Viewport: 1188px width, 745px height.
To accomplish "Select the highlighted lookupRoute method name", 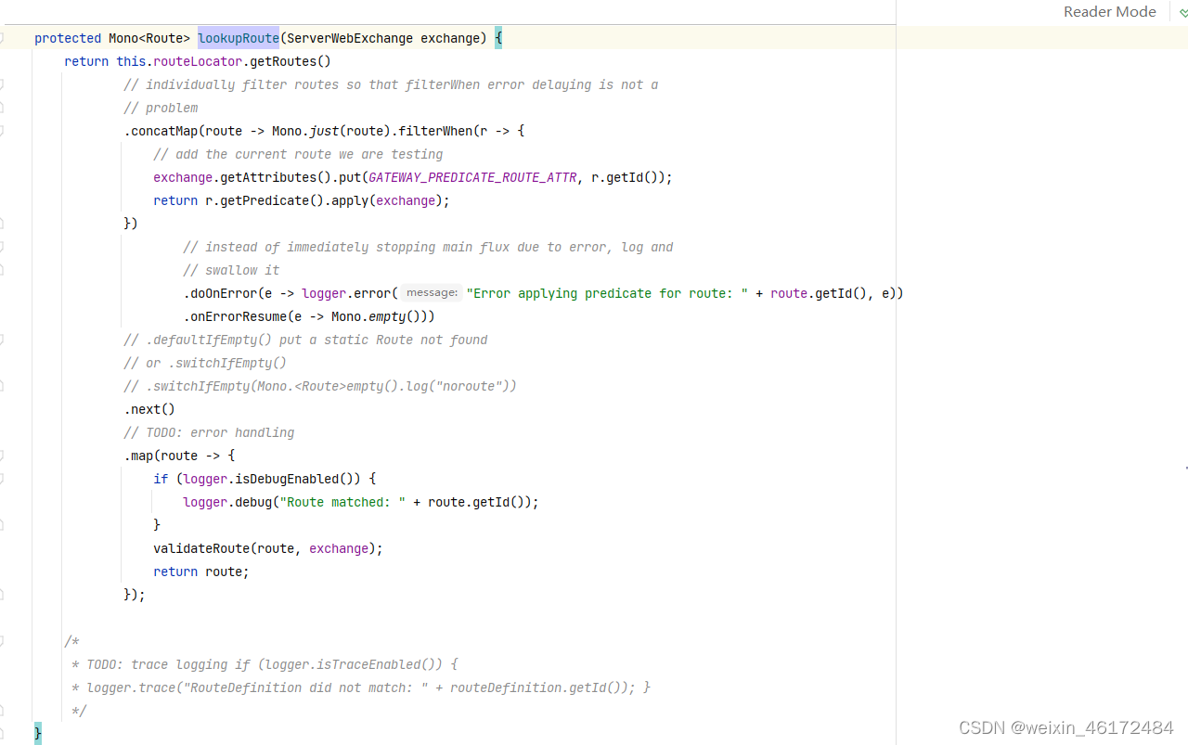I will [238, 38].
